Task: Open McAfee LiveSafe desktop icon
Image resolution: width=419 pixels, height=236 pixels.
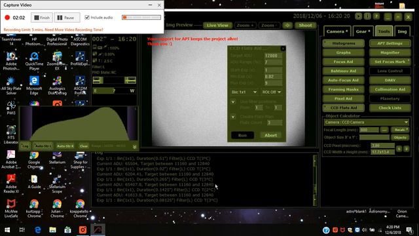Action: tap(11, 208)
